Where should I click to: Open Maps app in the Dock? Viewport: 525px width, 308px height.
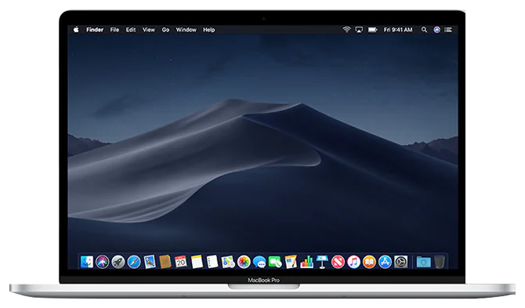point(228,262)
